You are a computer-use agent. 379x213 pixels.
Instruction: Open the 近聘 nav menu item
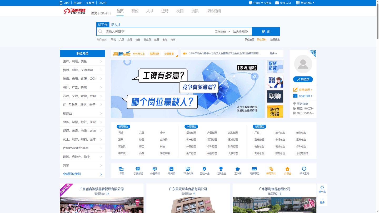165,11
